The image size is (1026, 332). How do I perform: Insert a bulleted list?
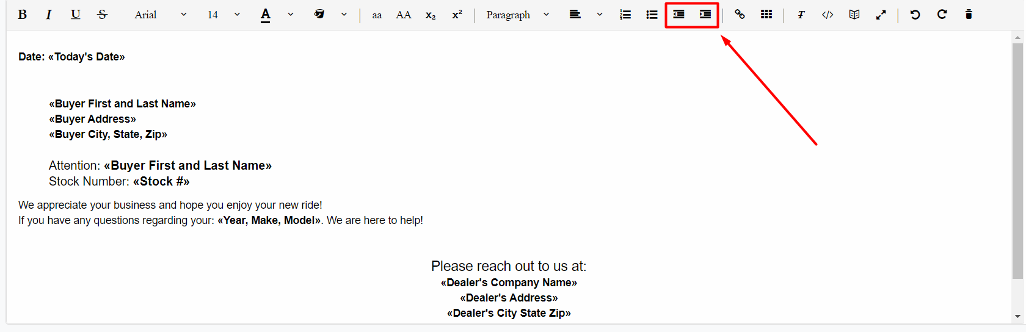[x=652, y=15]
